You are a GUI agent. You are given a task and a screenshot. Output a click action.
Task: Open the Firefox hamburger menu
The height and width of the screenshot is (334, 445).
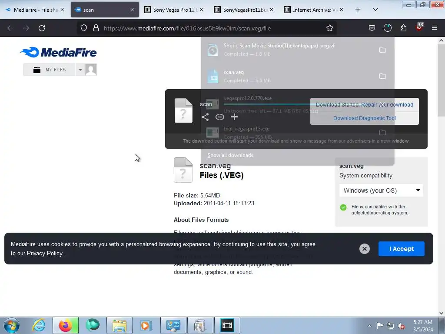pos(435,28)
